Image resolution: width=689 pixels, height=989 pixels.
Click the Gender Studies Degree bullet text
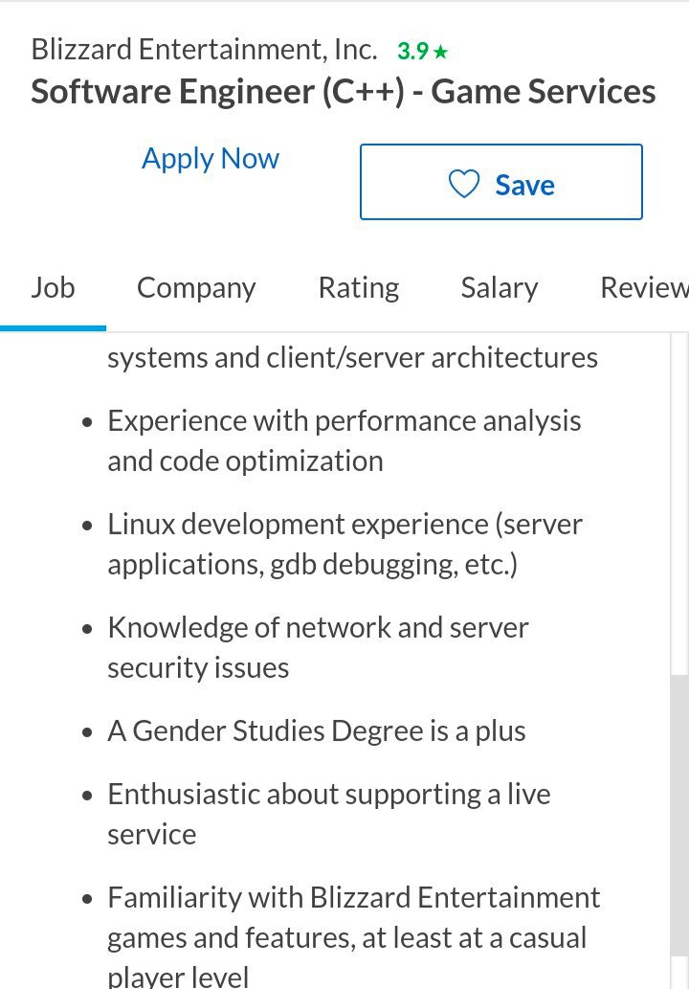click(x=317, y=731)
